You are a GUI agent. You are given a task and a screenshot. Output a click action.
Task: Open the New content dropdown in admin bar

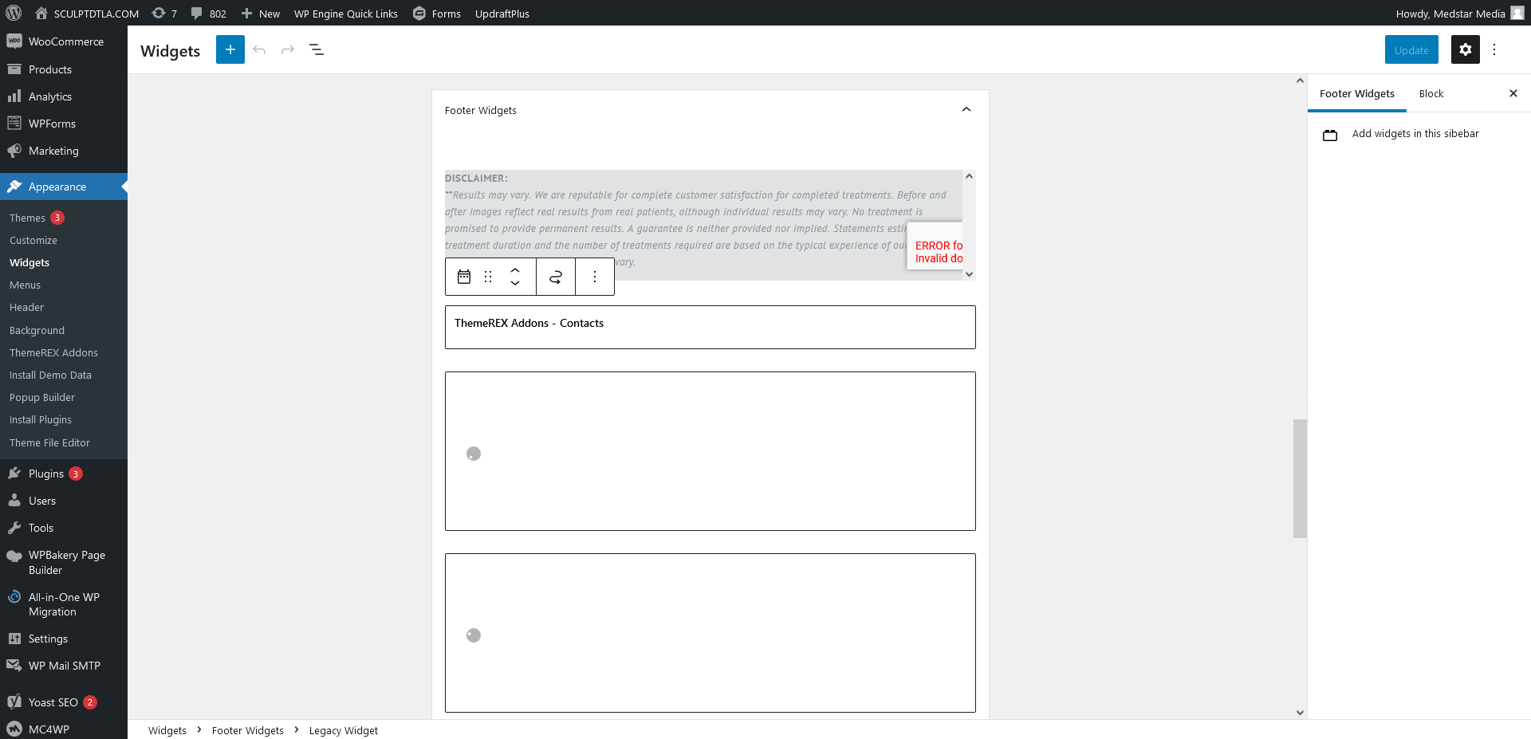(x=260, y=14)
